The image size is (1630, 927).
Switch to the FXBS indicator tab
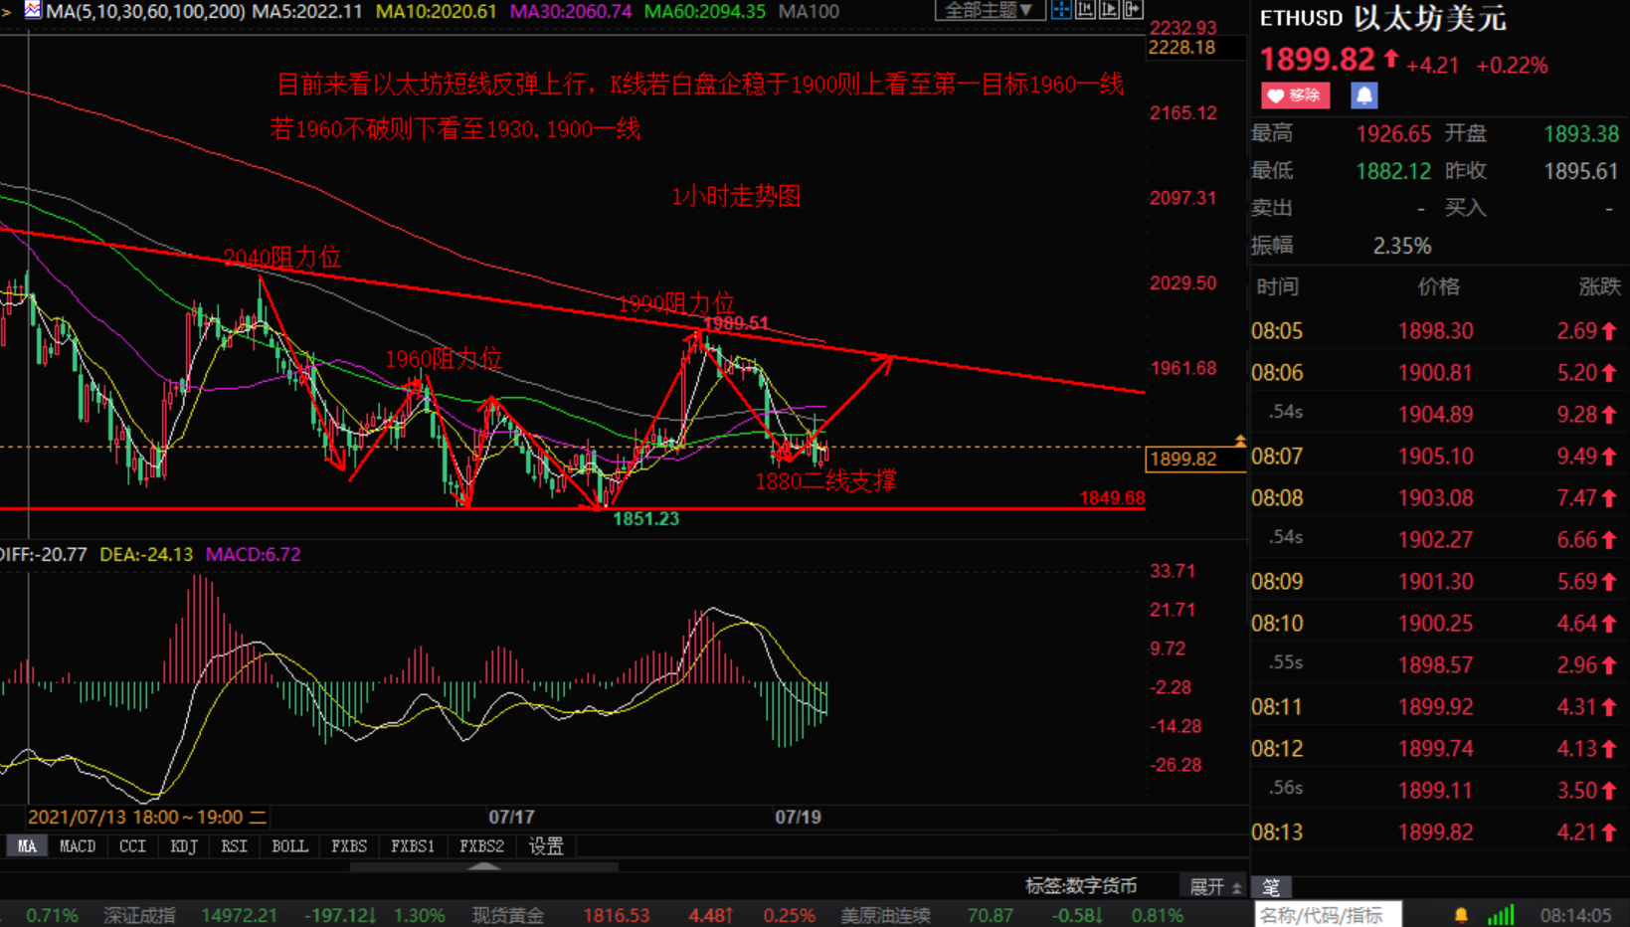[349, 846]
